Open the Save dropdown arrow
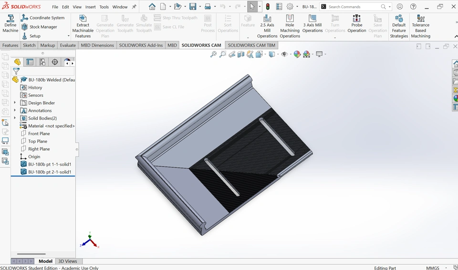The width and height of the screenshot is (458, 270). point(200,7)
